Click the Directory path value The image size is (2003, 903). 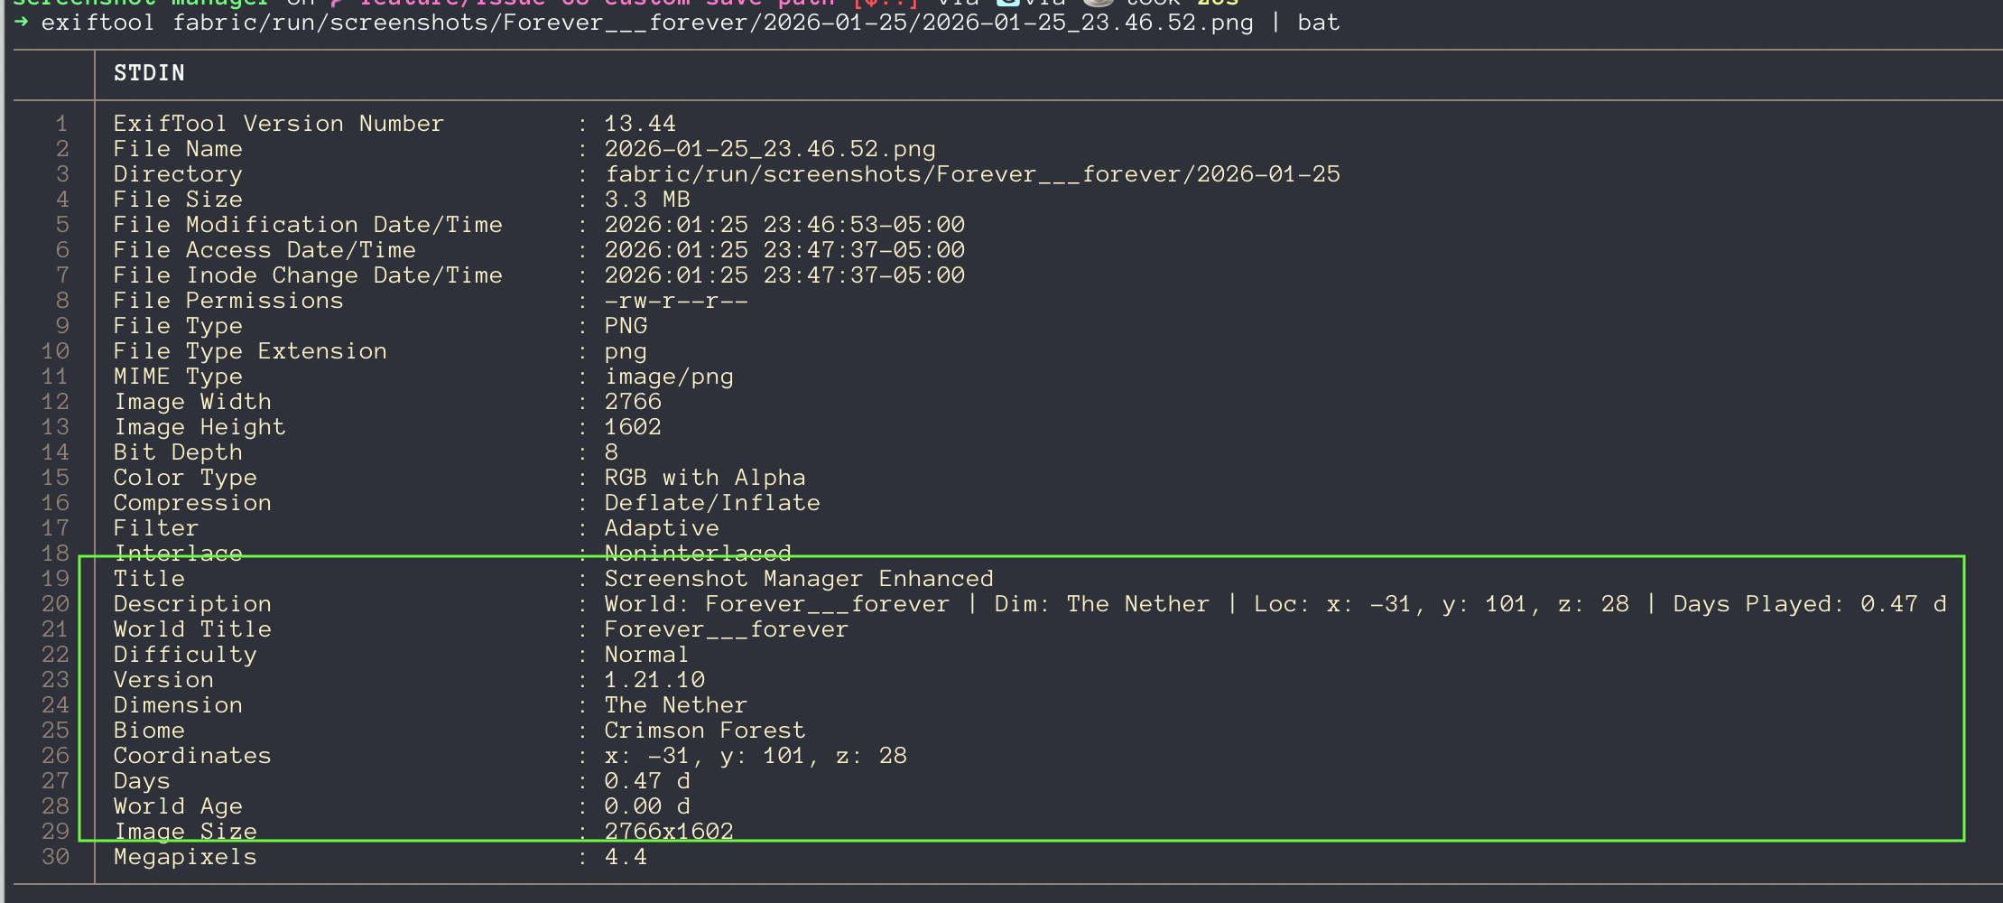(x=972, y=174)
